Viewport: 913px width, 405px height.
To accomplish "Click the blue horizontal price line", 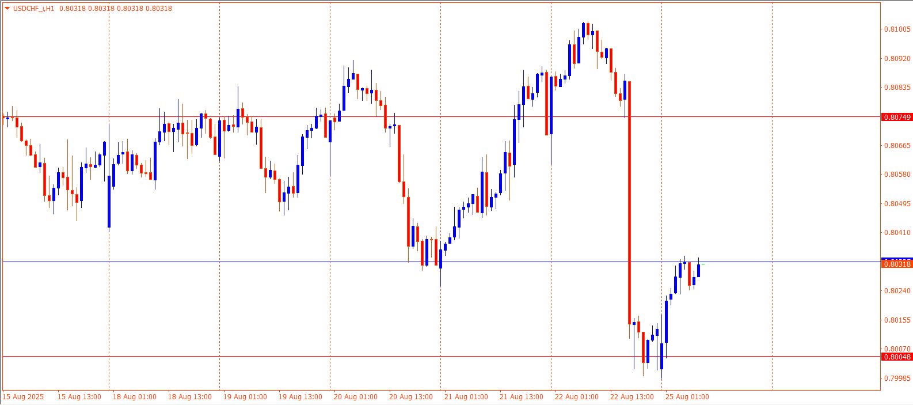I will coord(442,262).
